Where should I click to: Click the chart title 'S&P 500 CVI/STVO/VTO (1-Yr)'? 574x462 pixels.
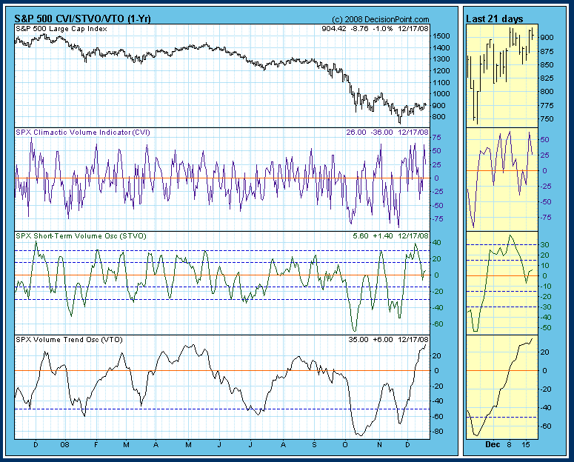pyautogui.click(x=82, y=19)
